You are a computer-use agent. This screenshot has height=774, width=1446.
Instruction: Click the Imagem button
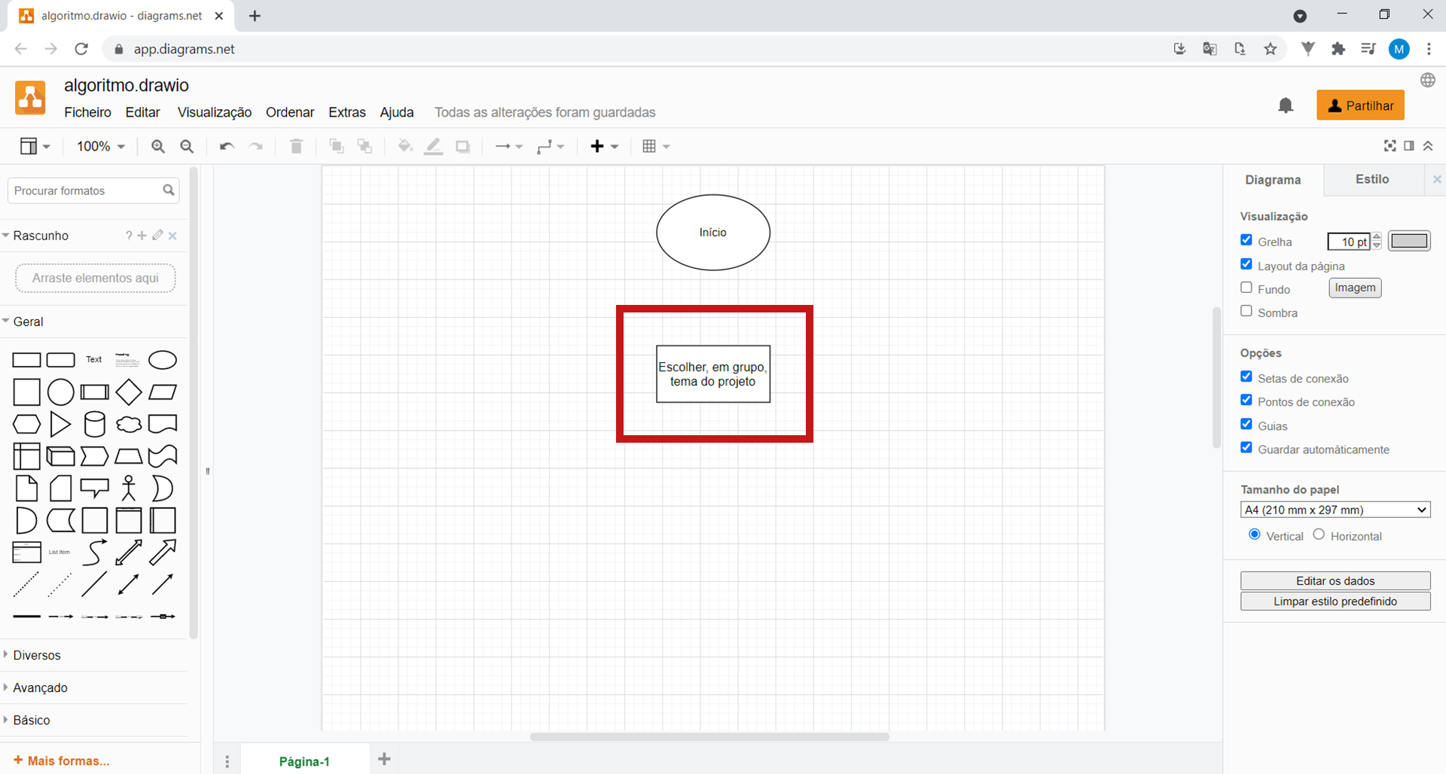point(1355,288)
